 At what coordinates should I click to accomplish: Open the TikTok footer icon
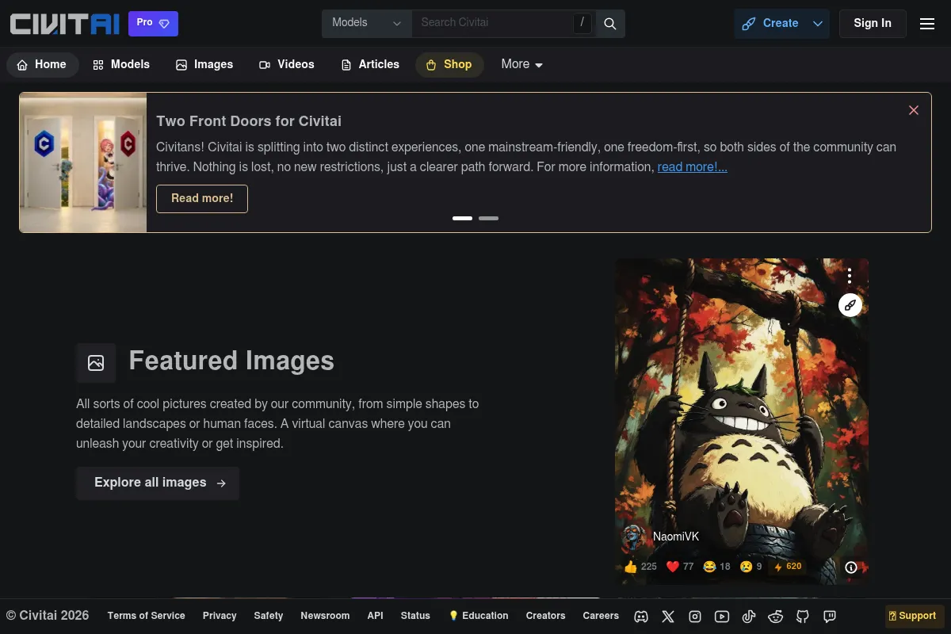pyautogui.click(x=749, y=616)
